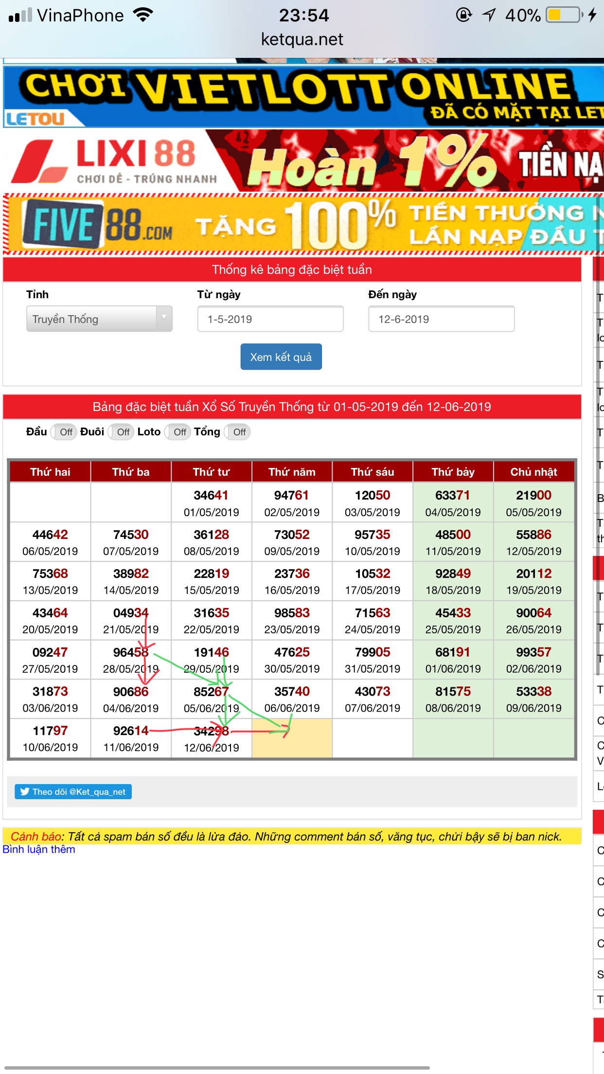Screen dimensions: 604x1074
Task: Open the Tỉnh Truyền Thống dropdown
Action: 99,319
